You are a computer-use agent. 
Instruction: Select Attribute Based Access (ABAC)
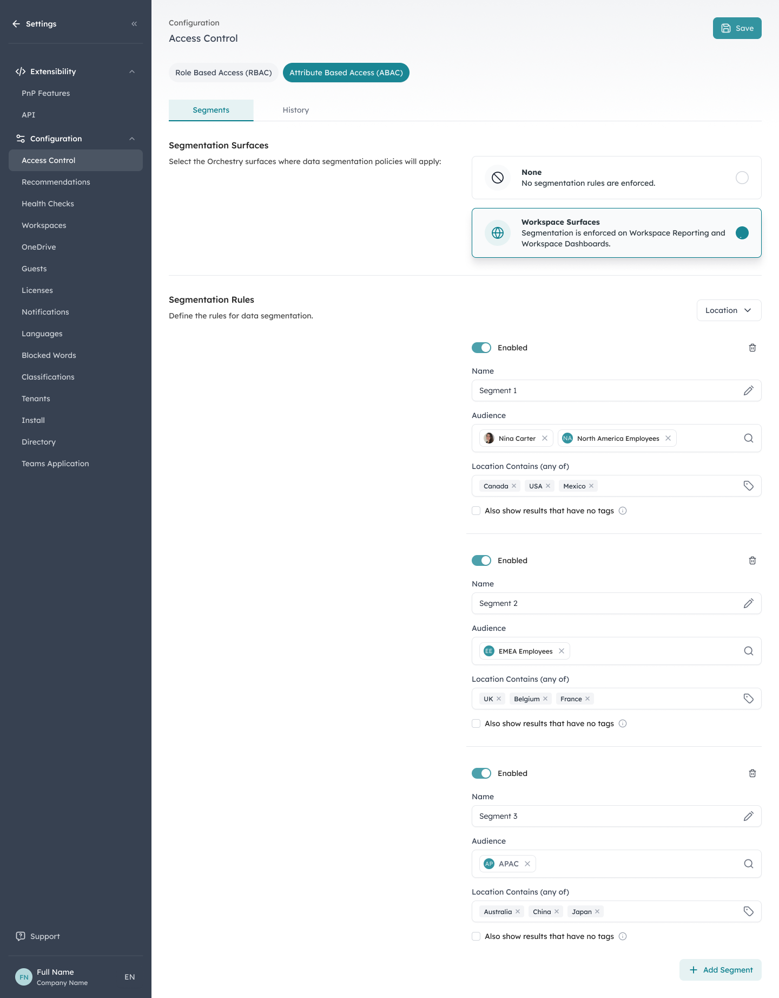coord(346,73)
